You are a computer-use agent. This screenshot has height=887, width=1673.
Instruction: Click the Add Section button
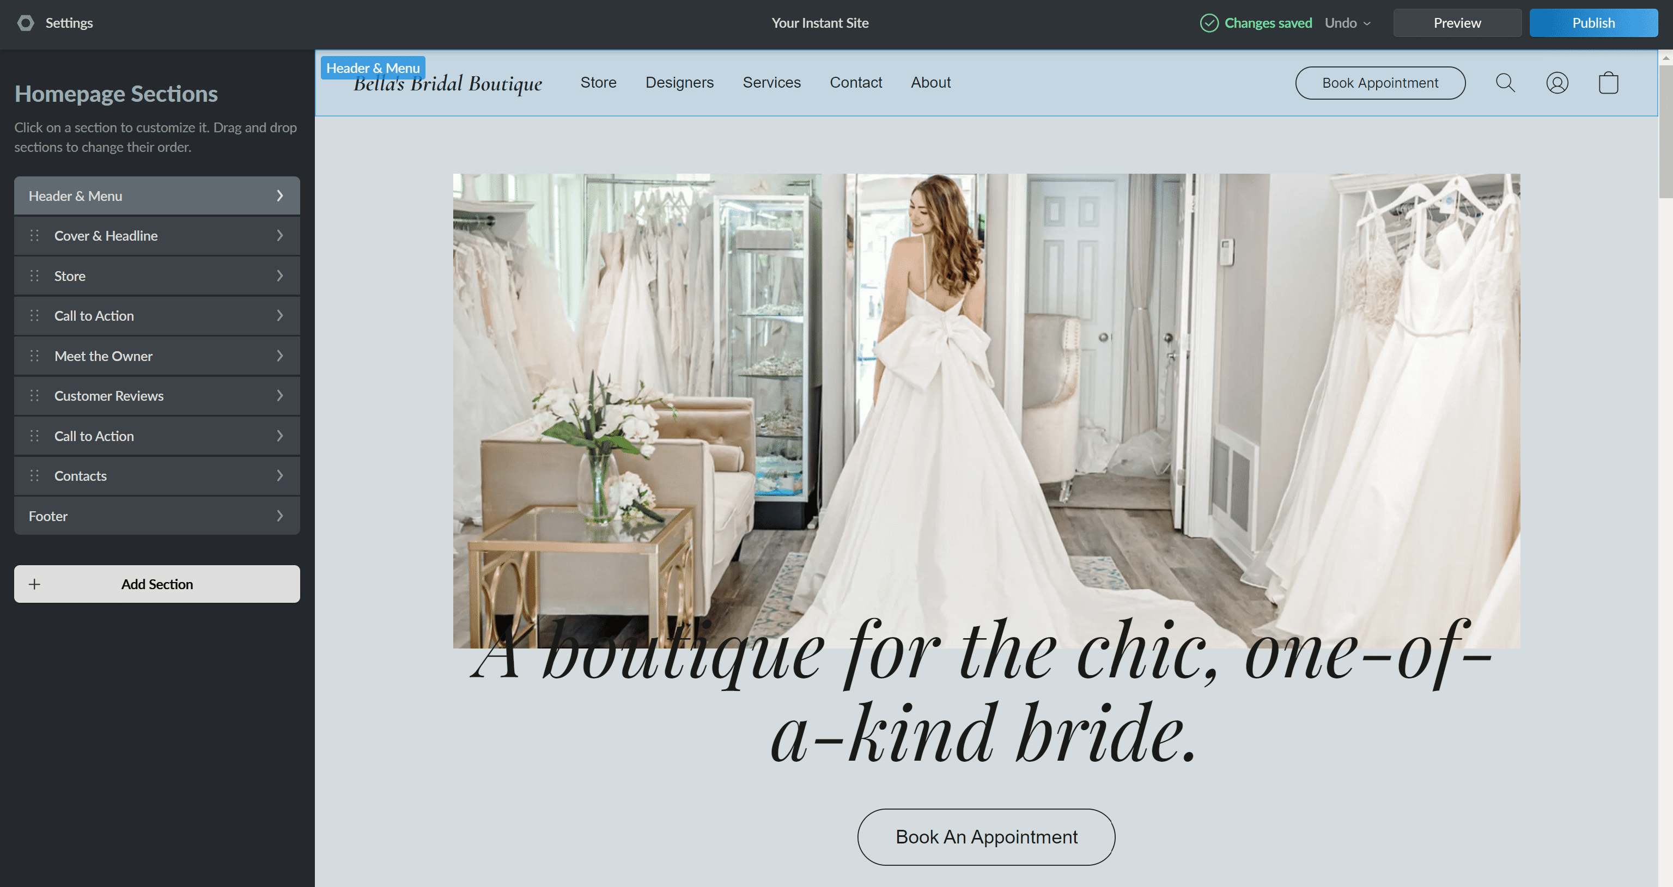(x=157, y=583)
